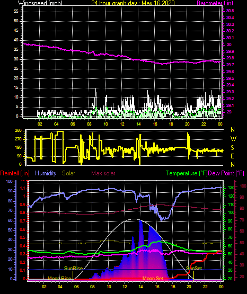Click the Moon Set marker label
Image resolution: width=247 pixels, height=294 pixels.
click(153, 279)
